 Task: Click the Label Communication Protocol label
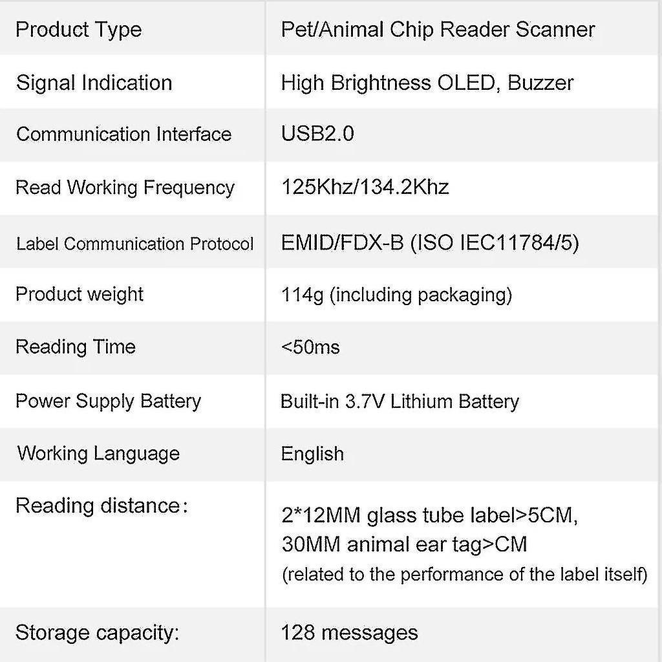click(x=134, y=244)
